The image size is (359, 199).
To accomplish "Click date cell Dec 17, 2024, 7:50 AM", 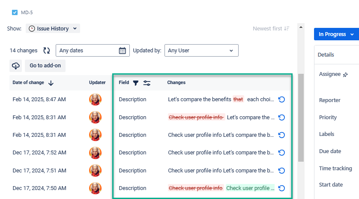I will (39, 188).
